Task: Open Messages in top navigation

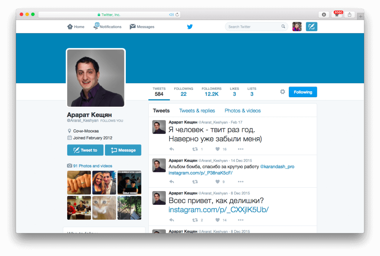Action: (142, 27)
